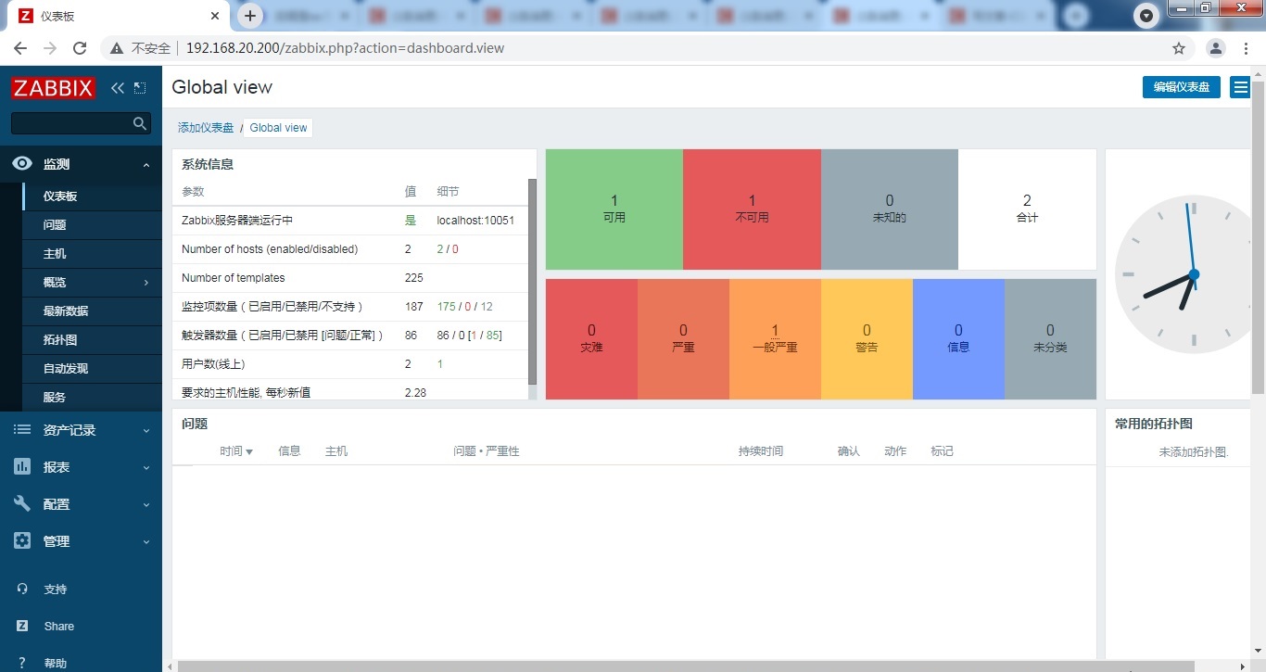Image resolution: width=1266 pixels, height=672 pixels.
Task: Click the sidebar search magnifier icon
Action: pos(140,123)
